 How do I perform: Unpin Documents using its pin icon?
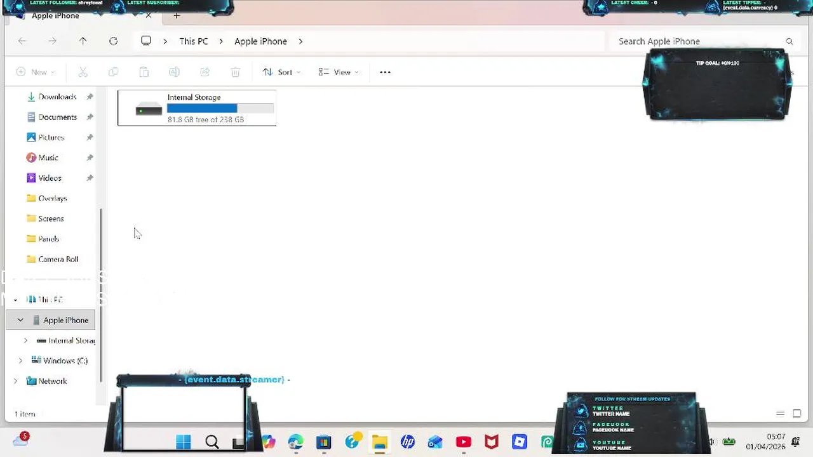[x=90, y=117]
